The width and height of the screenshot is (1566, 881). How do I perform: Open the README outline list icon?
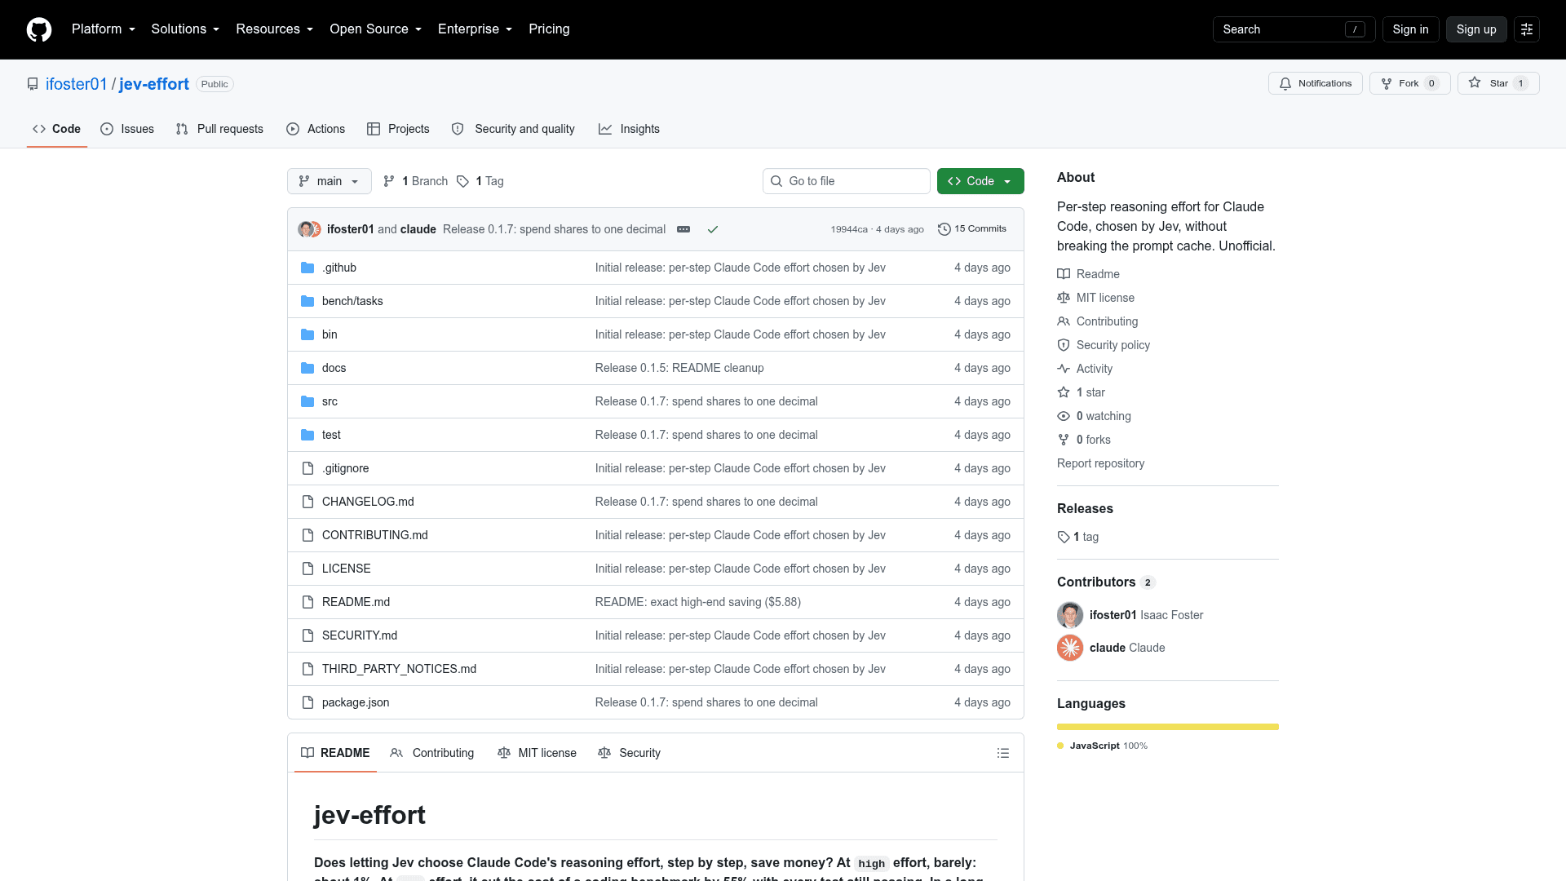1003,753
